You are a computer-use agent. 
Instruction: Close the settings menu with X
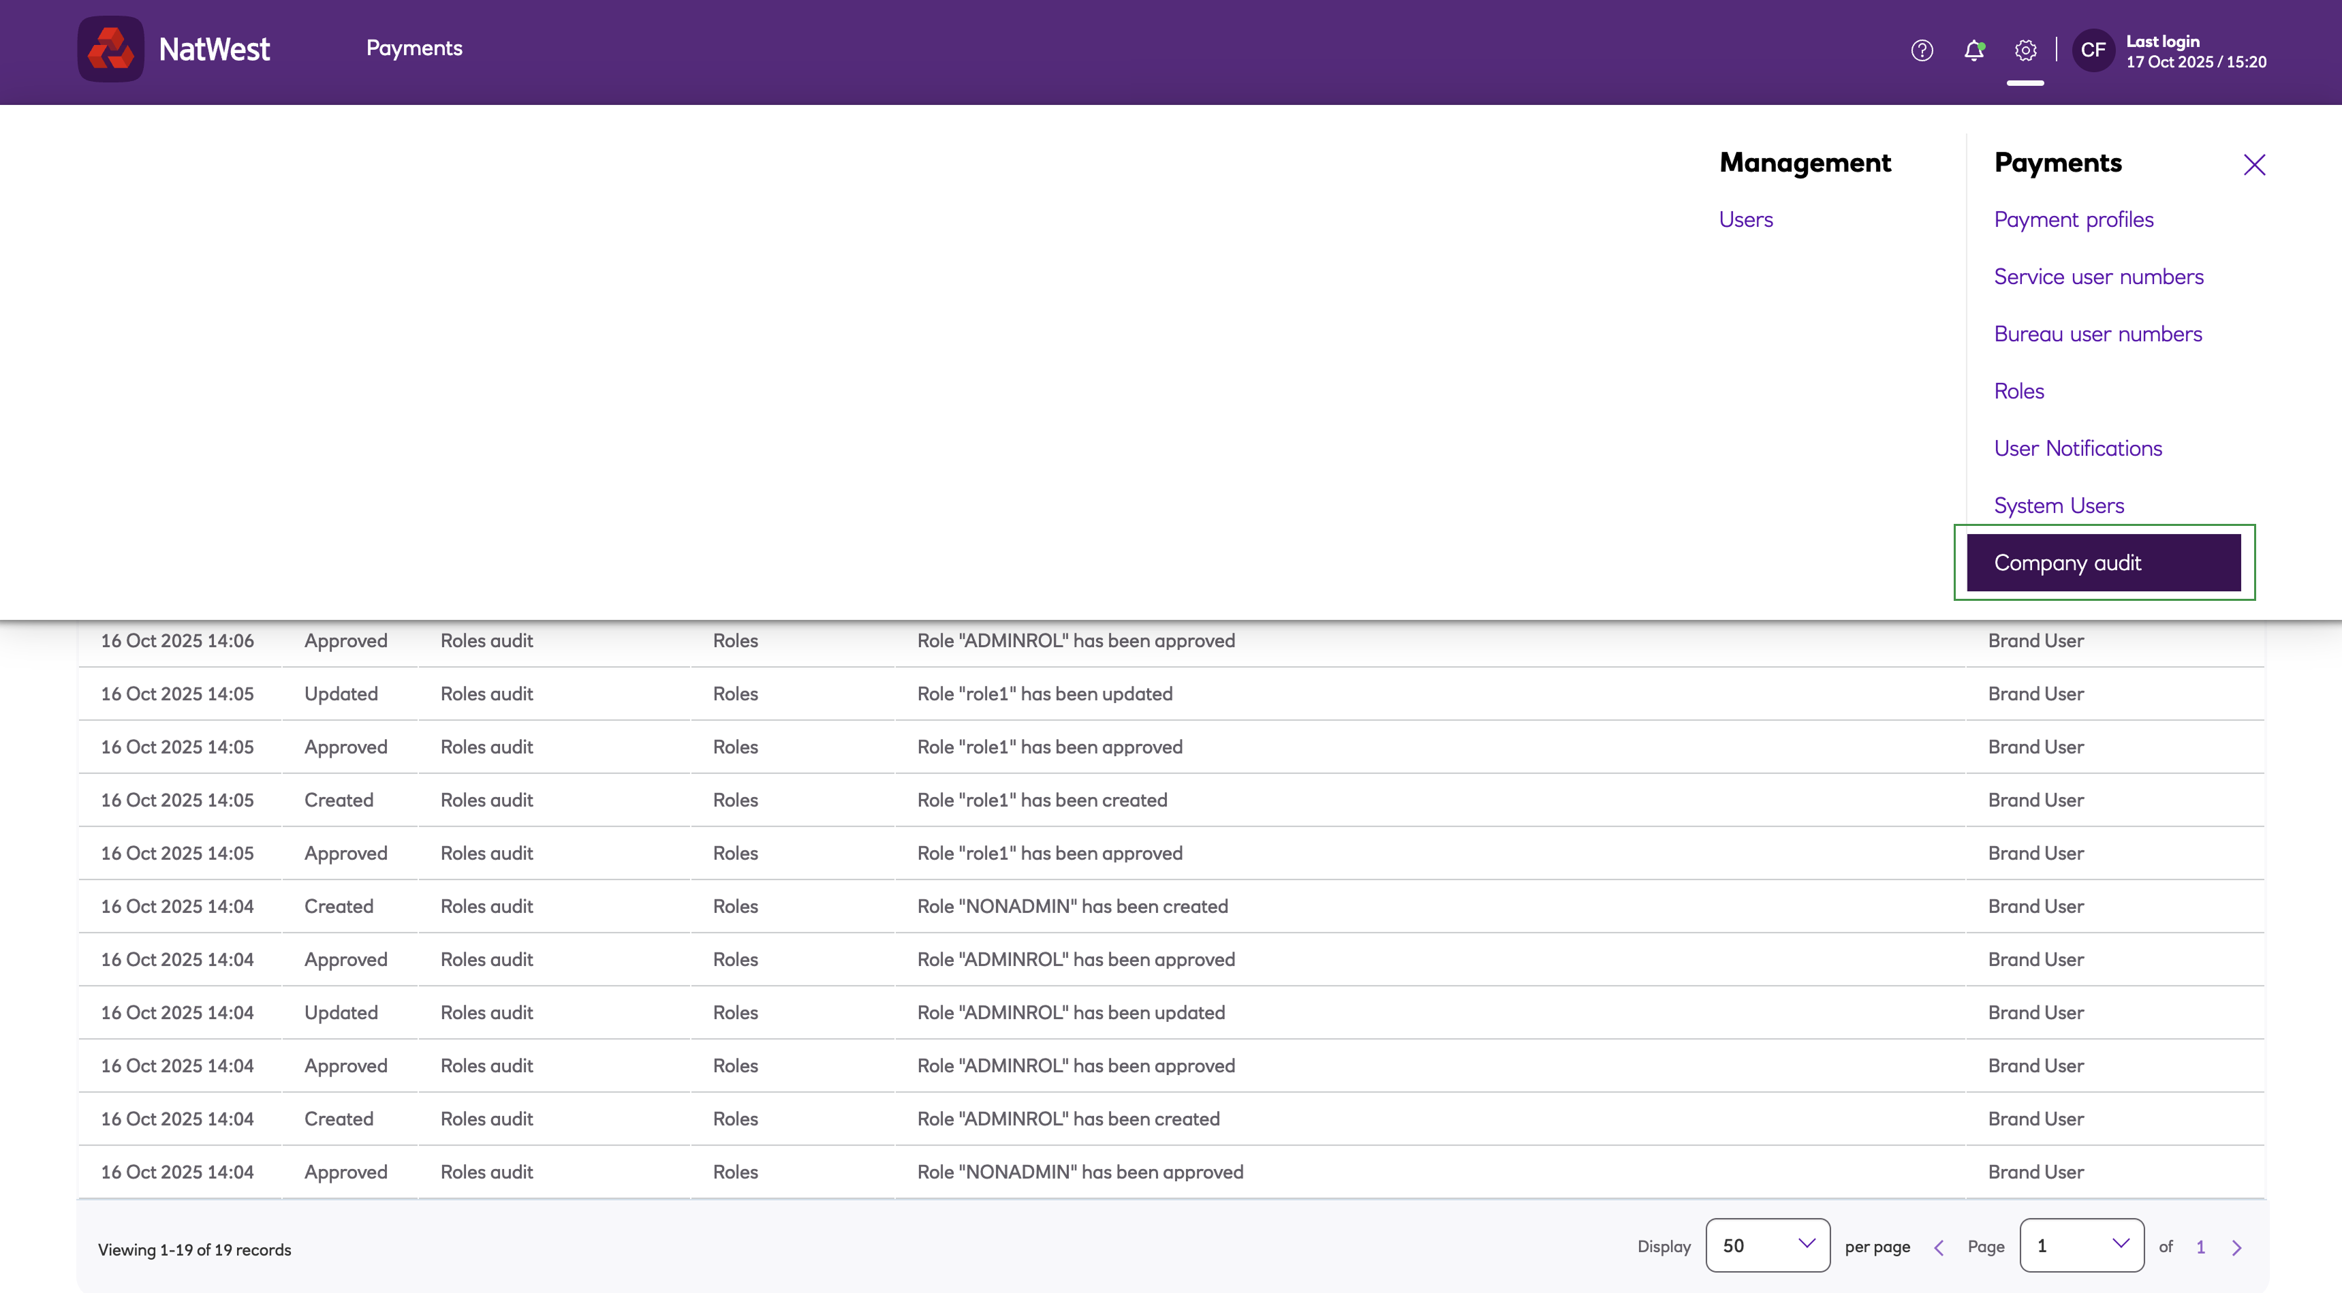2254,165
